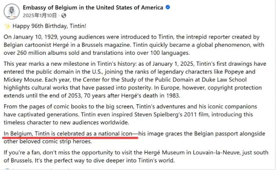Click the Embassy of Belgium profile avatar
This screenshot has width=276, height=170.
tap(12, 11)
